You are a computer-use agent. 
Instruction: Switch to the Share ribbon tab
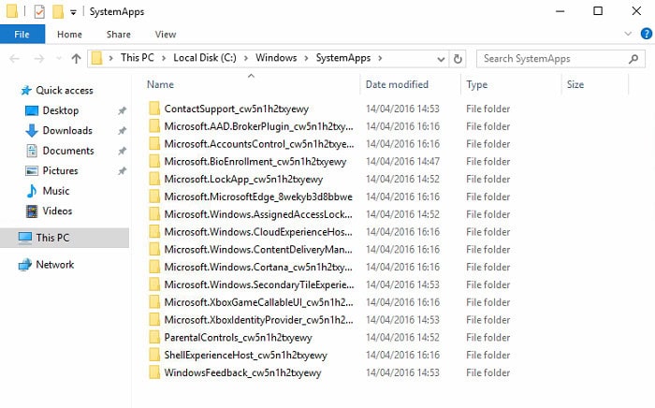point(118,35)
